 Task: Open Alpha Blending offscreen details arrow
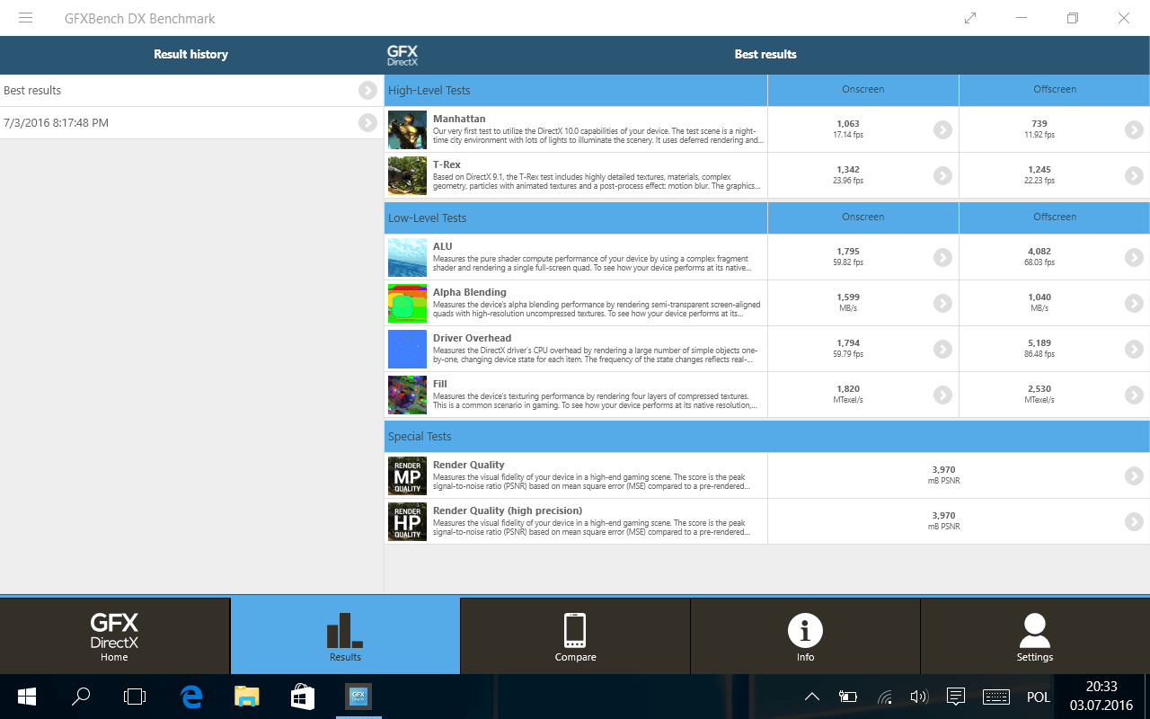[x=1134, y=303]
